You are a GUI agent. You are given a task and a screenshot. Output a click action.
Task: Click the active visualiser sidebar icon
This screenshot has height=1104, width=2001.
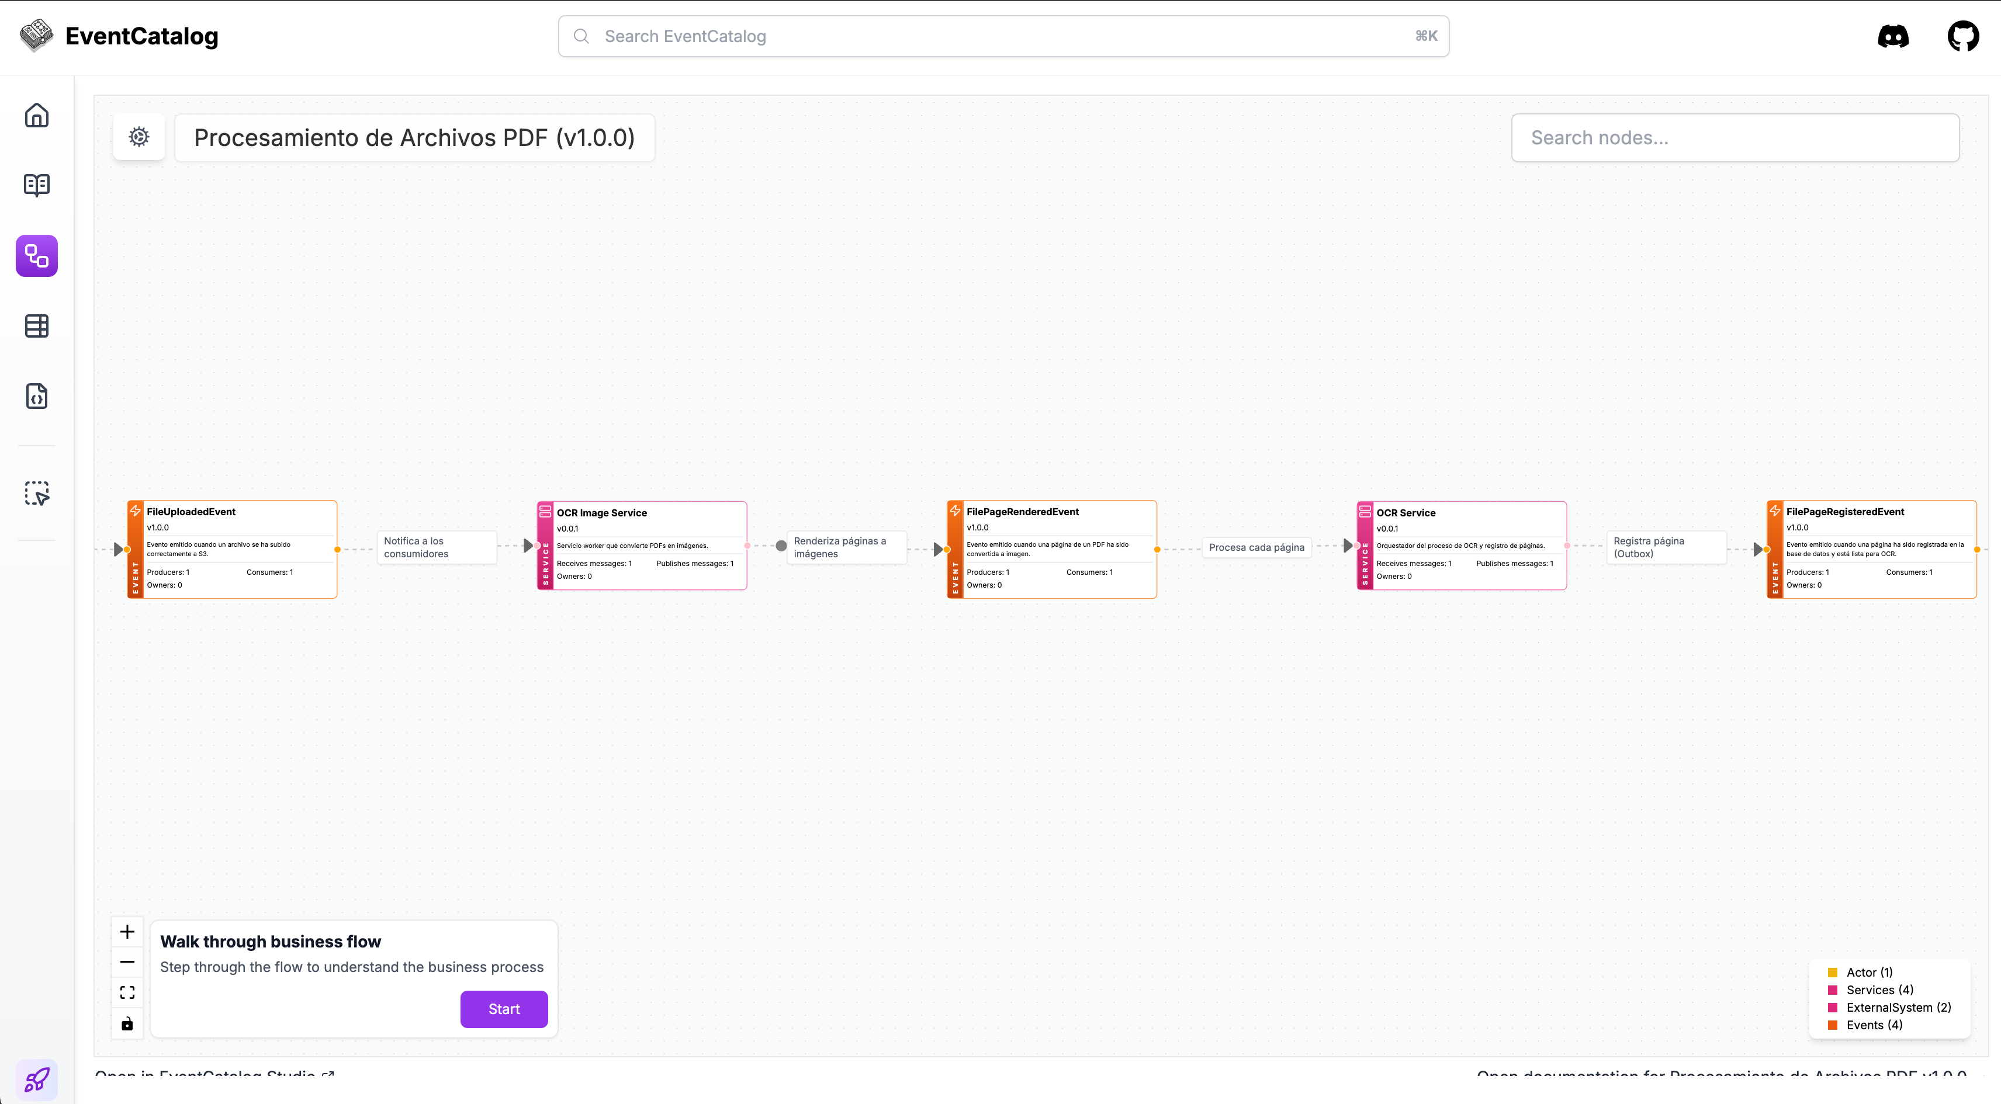coord(36,255)
